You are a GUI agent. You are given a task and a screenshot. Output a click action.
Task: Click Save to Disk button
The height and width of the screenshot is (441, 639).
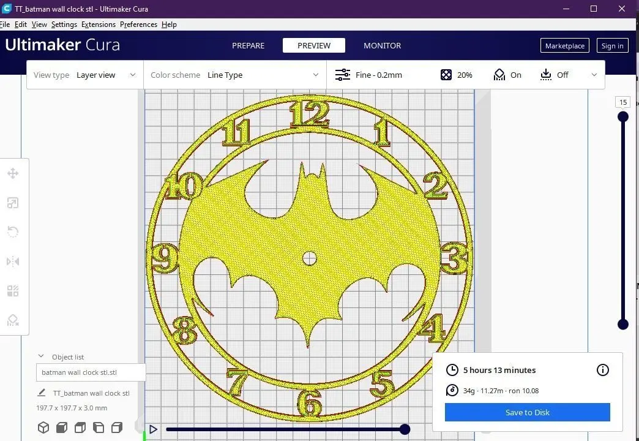point(528,412)
